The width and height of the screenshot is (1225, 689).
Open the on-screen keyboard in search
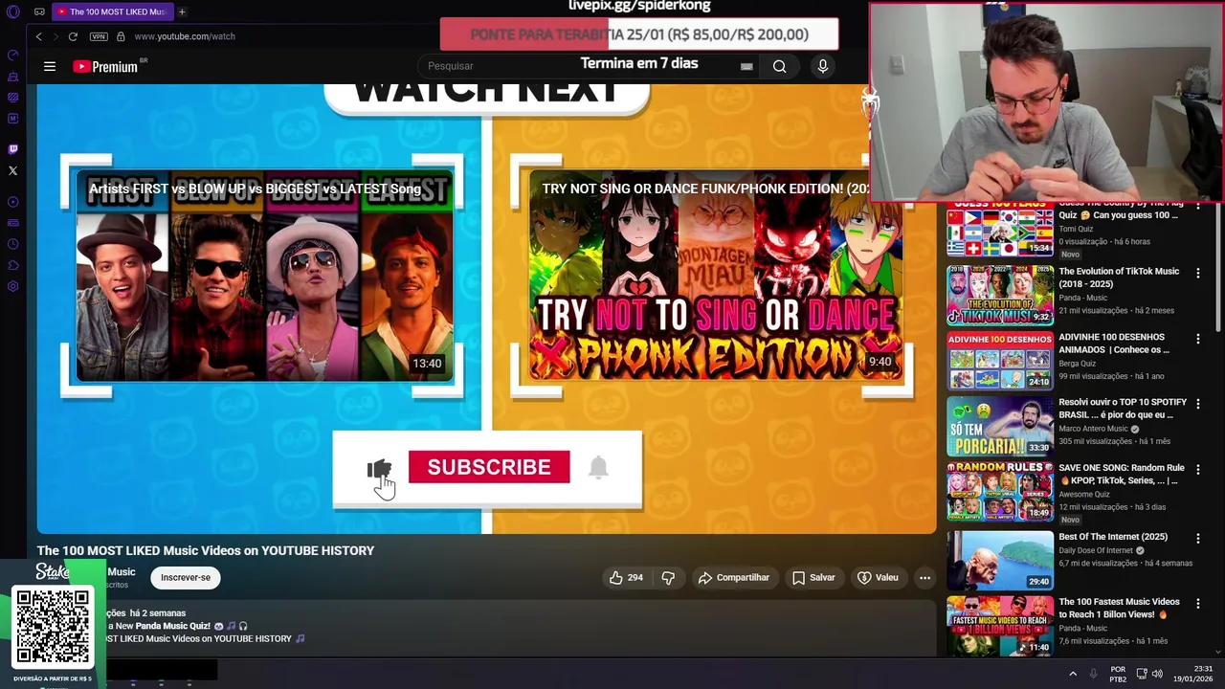746,66
